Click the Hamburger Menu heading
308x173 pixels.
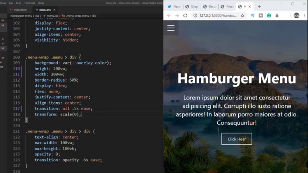(237, 79)
